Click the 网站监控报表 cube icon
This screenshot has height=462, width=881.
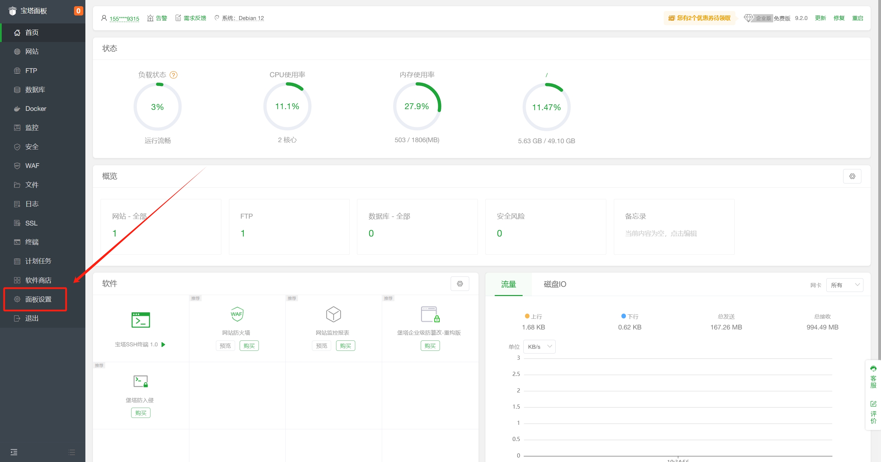pyautogui.click(x=333, y=314)
